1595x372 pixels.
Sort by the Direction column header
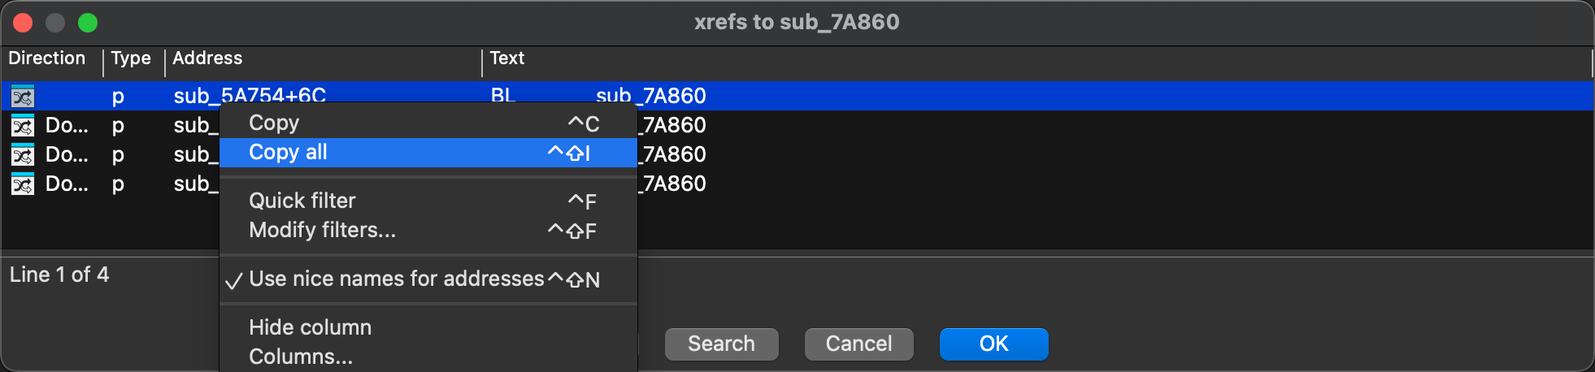pyautogui.click(x=46, y=58)
